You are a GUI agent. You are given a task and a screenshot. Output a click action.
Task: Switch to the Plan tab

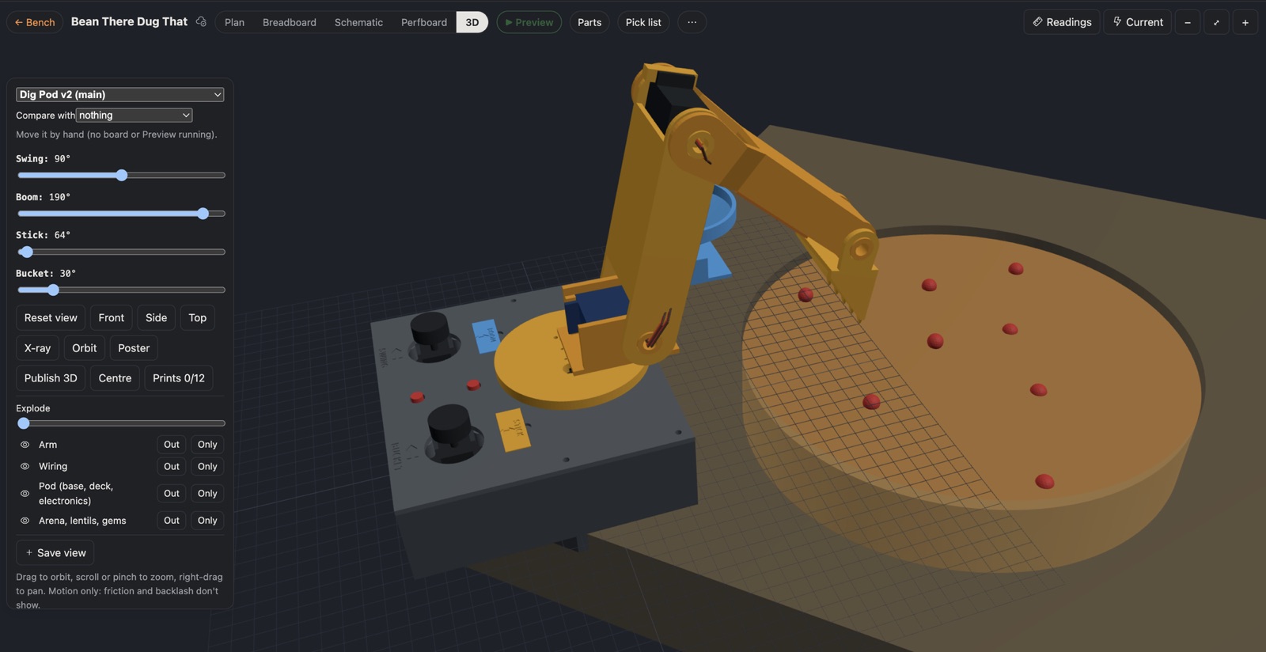click(x=234, y=22)
